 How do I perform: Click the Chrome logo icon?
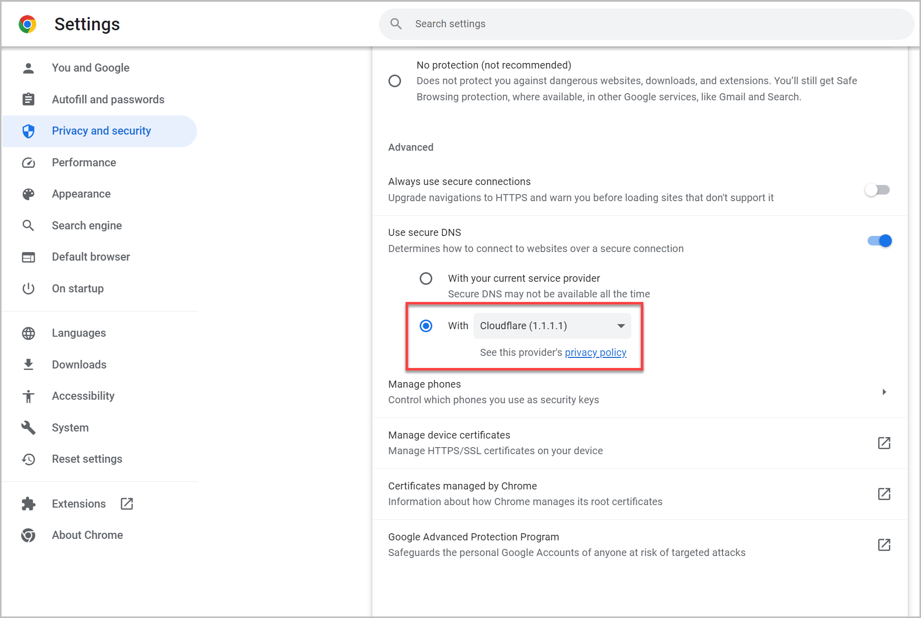tap(28, 24)
